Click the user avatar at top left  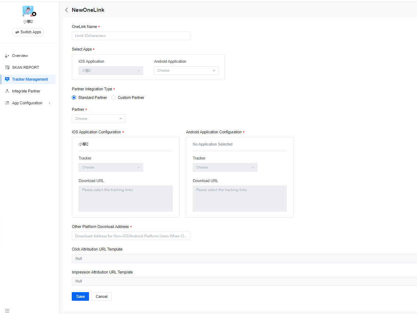click(28, 11)
